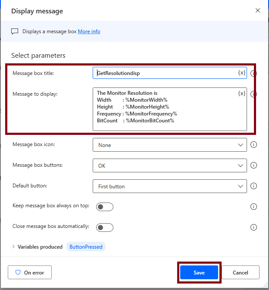Open the Message box icon dropdown
Screen dimensions: 269x290
(x=170, y=145)
